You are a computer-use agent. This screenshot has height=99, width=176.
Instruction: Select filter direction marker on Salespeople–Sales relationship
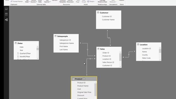(87, 50)
